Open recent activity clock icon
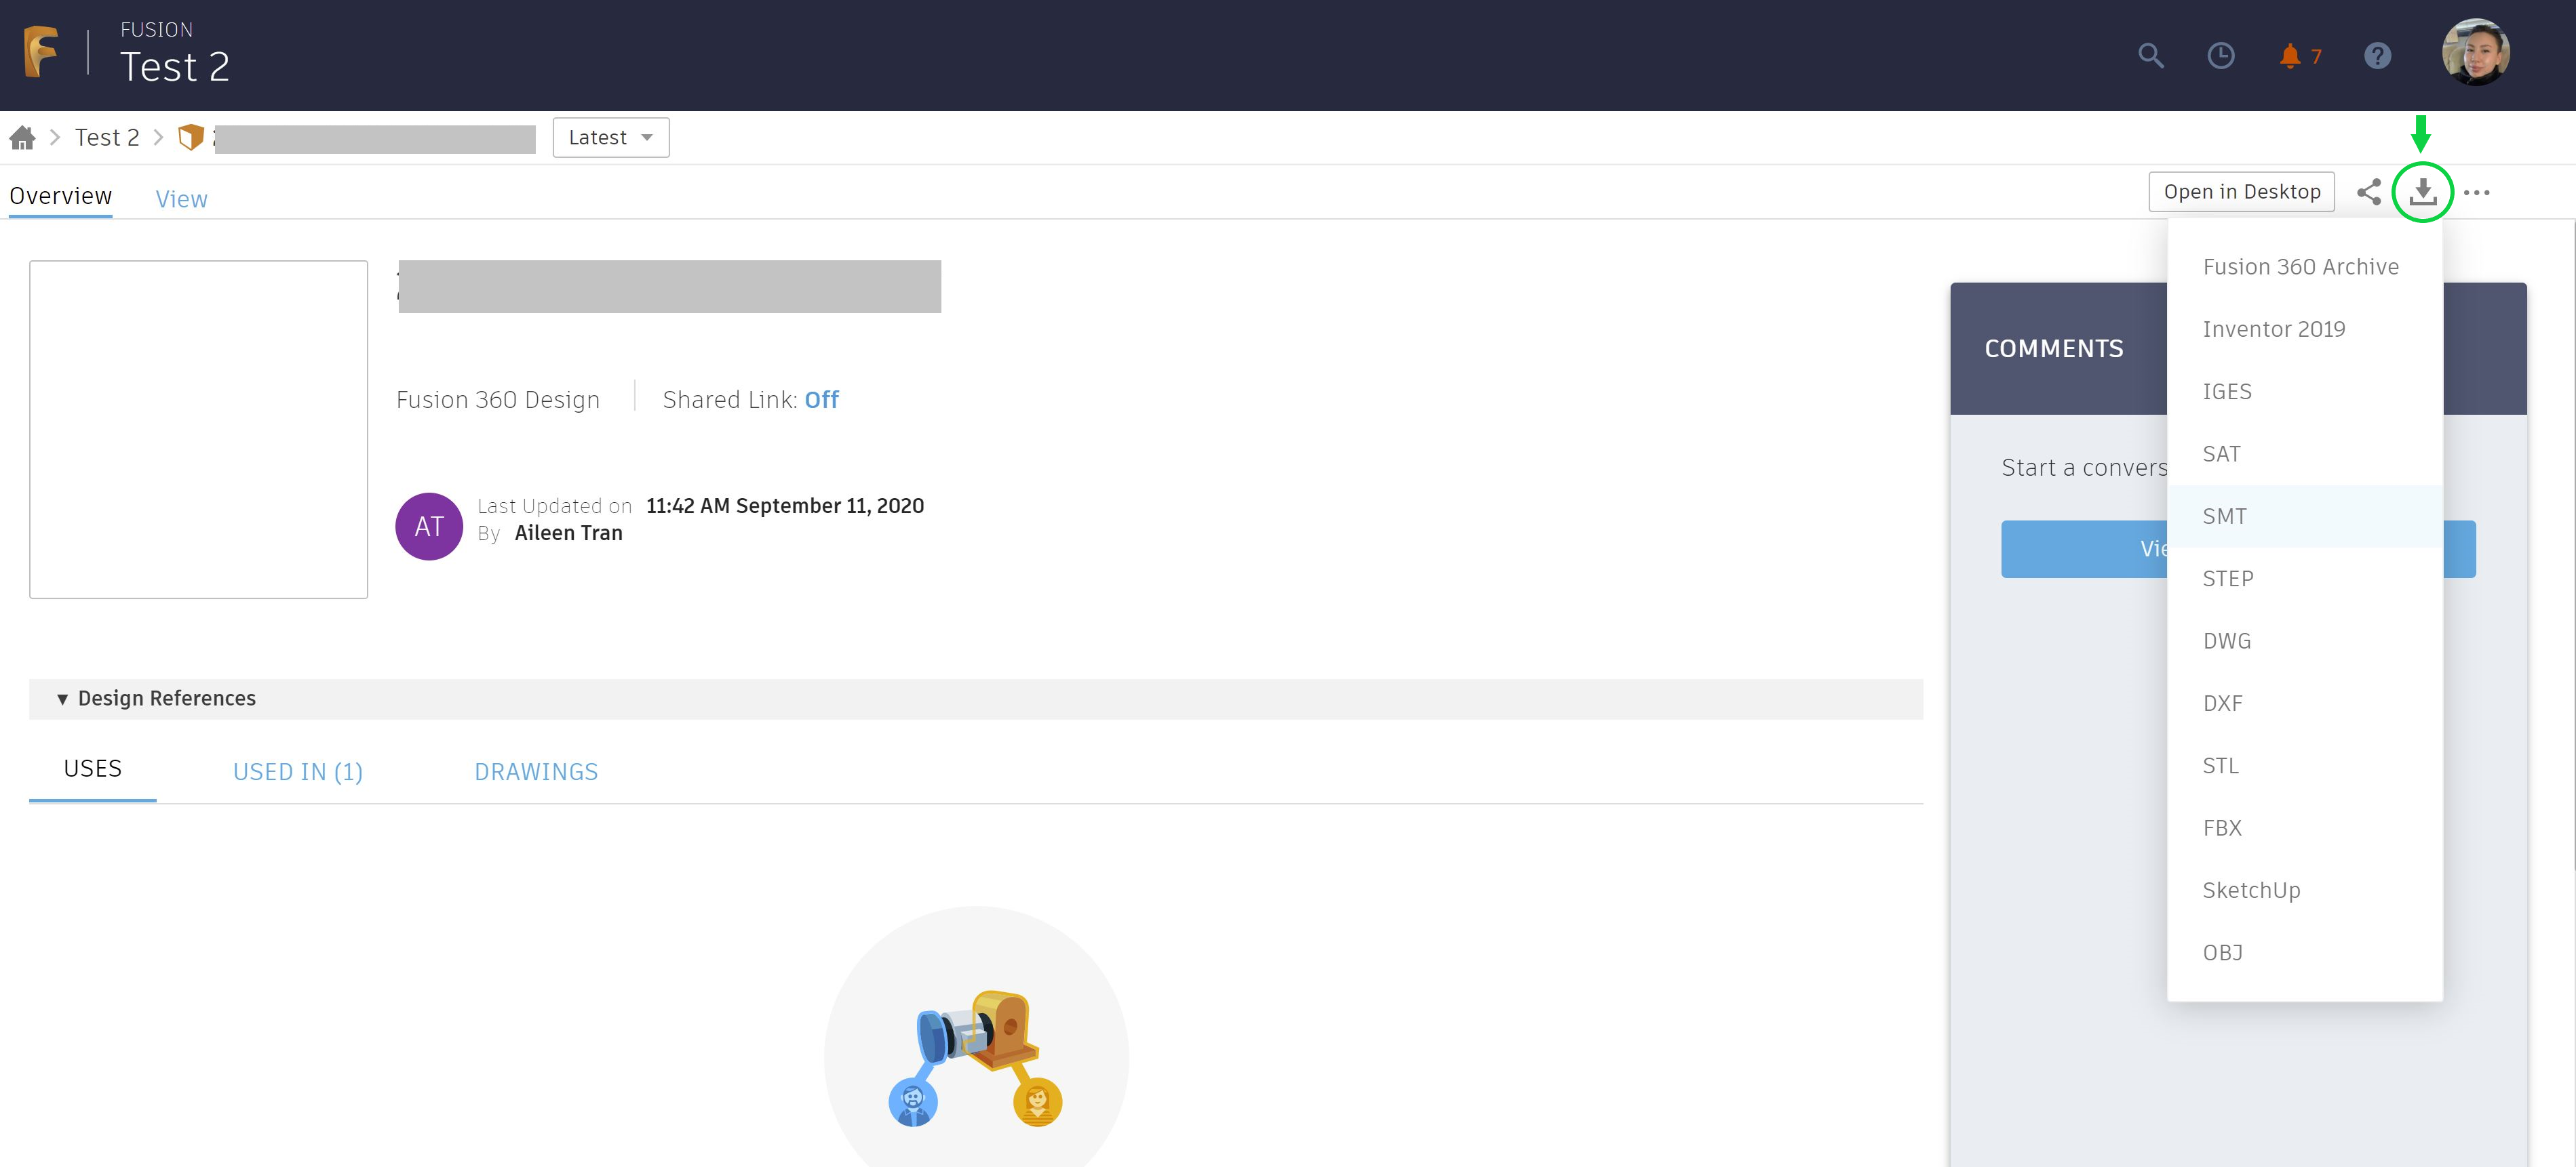 point(2220,56)
